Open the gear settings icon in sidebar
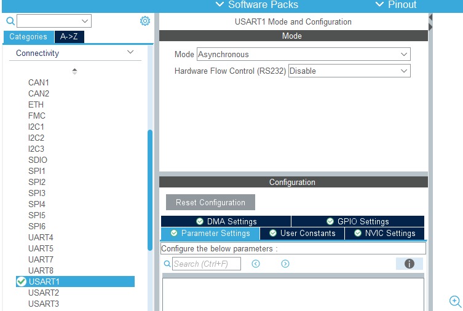463x311 pixels. pyautogui.click(x=145, y=21)
